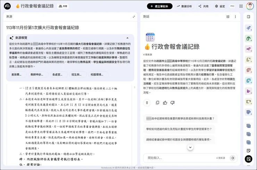The image size is (257, 170).
Task: Generate a Mind Map from sidebar
Action: 248,49
